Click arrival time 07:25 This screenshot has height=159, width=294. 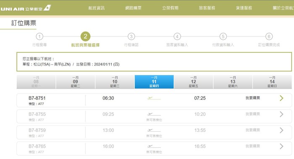200,98
